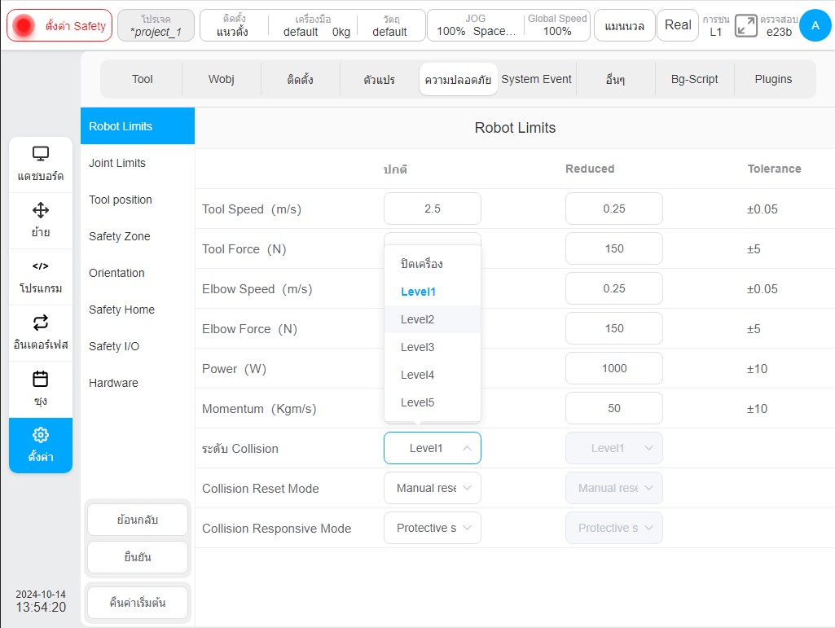Open the ตั้งค่า settings gear icon
This screenshot has width=835, height=628.
click(x=41, y=435)
